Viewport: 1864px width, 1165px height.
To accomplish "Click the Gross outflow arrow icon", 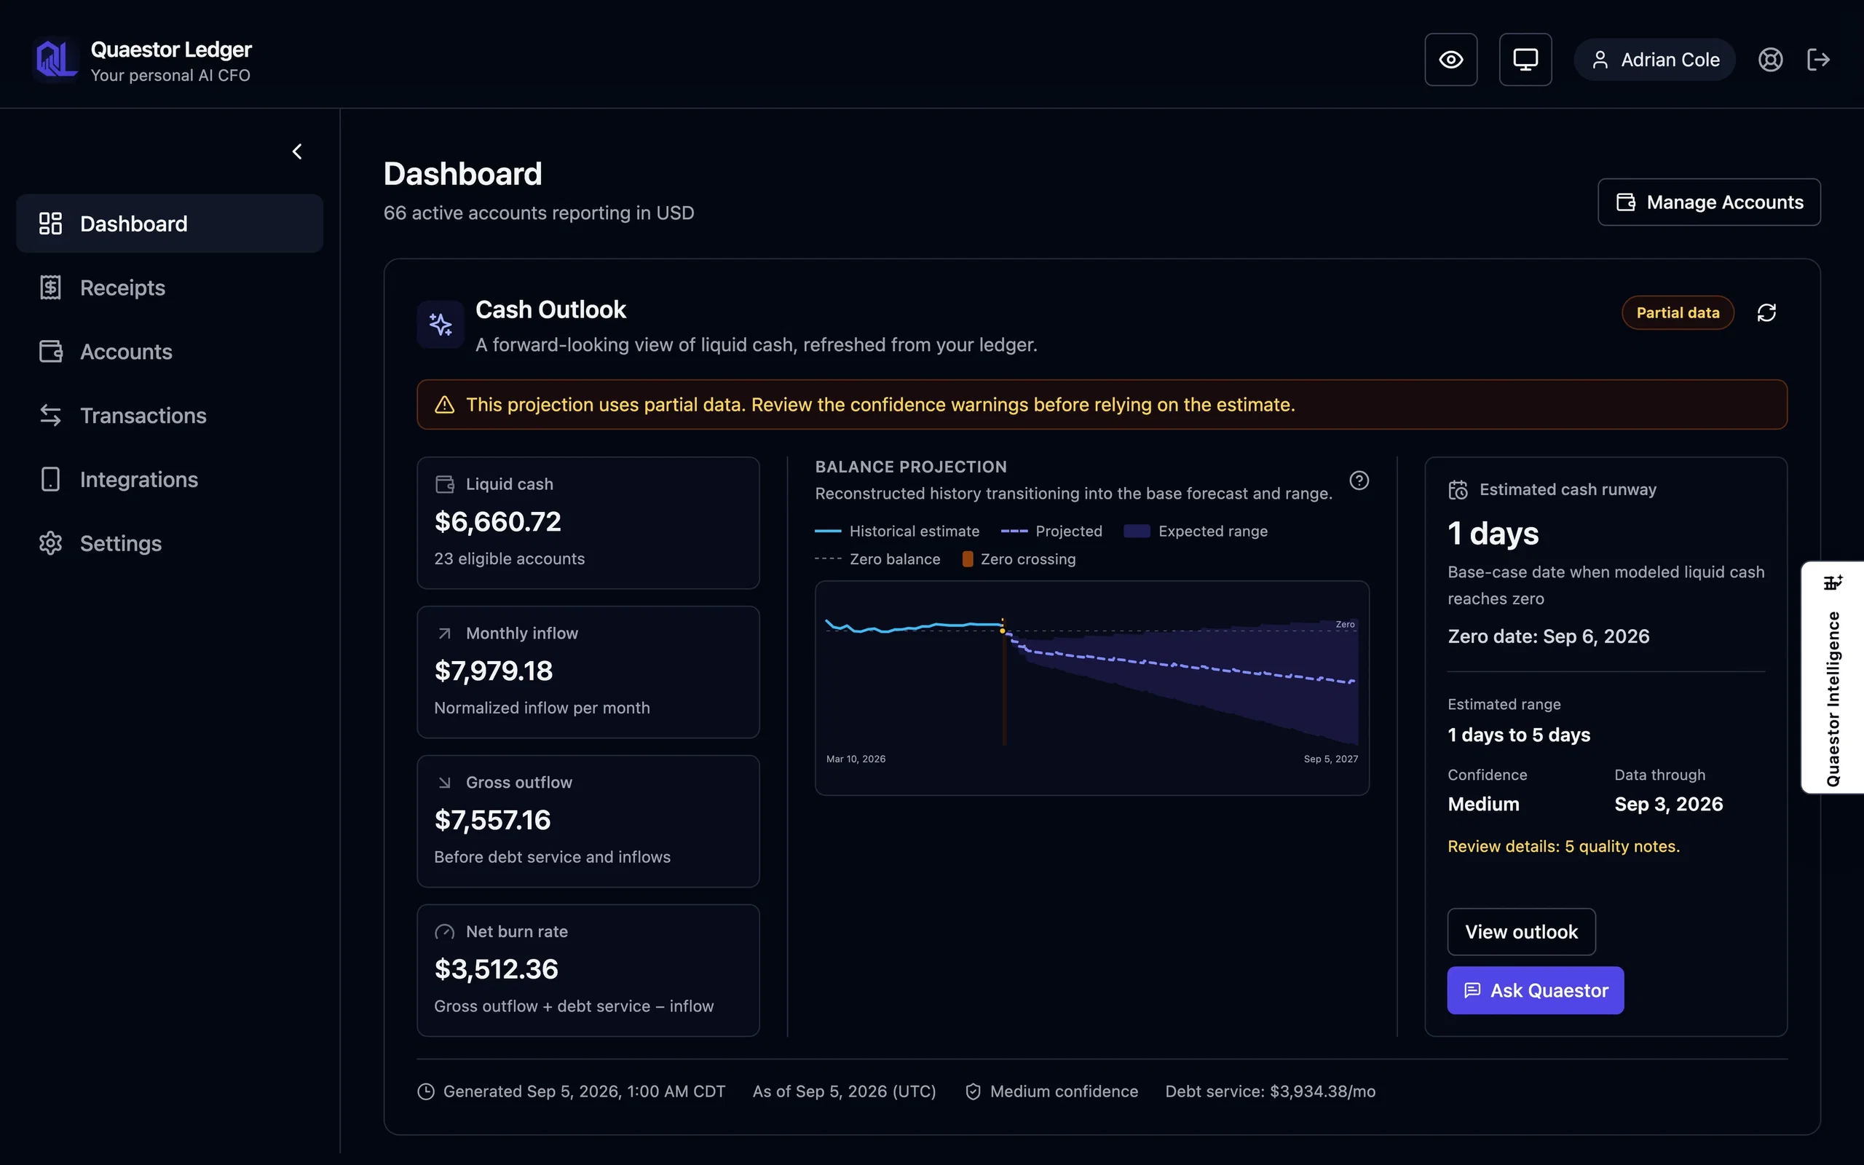I will coord(444,782).
